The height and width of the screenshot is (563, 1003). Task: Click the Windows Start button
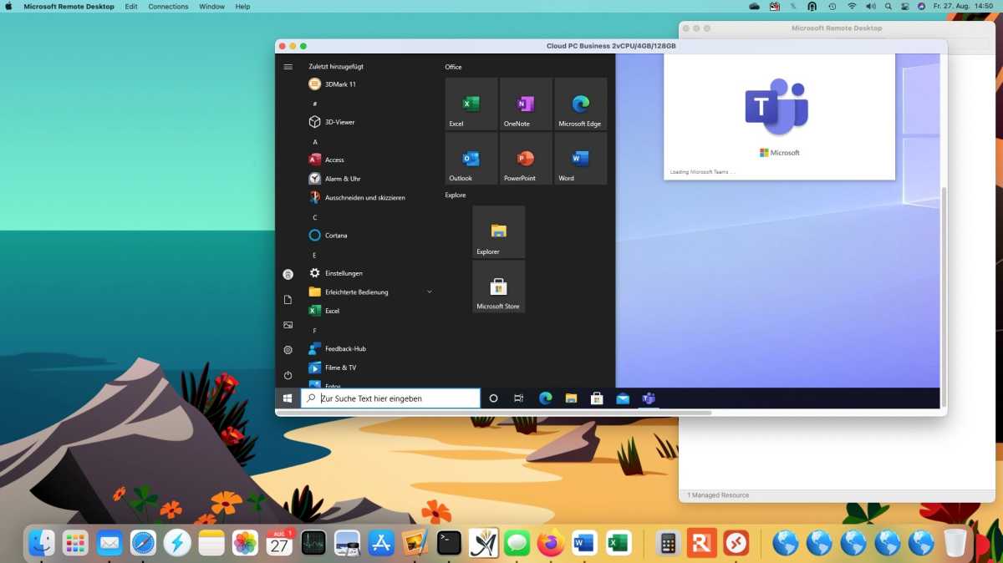pyautogui.click(x=288, y=398)
